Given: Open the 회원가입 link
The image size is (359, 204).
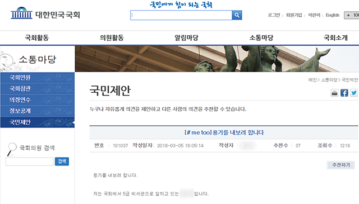Looking at the screenshot, I should pyautogui.click(x=294, y=15).
